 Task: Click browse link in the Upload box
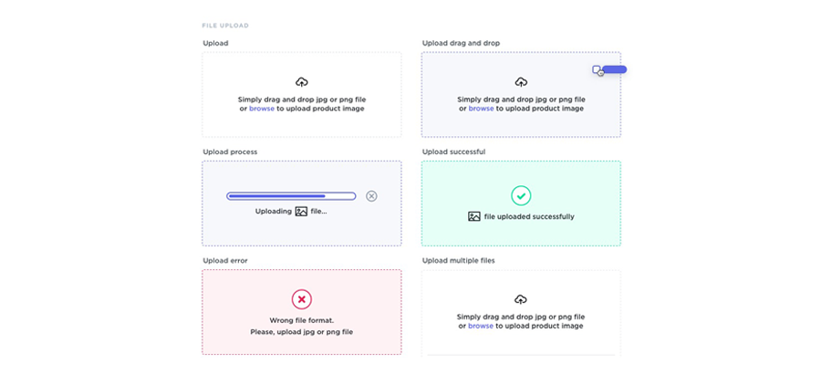(x=262, y=109)
